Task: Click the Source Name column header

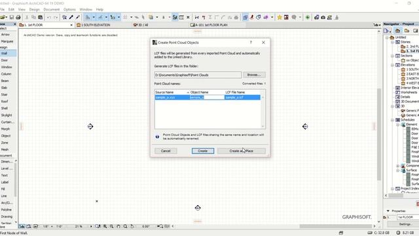Action: tap(172, 92)
